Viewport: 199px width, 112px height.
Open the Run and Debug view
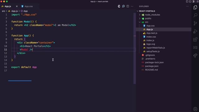[x=195, y=31]
